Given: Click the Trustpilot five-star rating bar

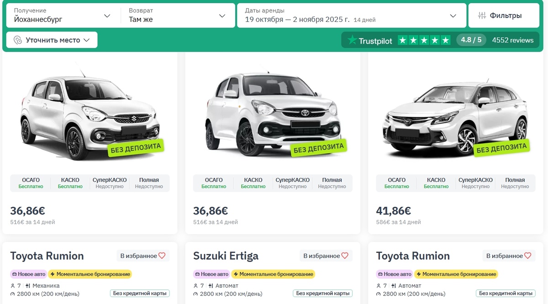Looking at the screenshot, I should 424,40.
